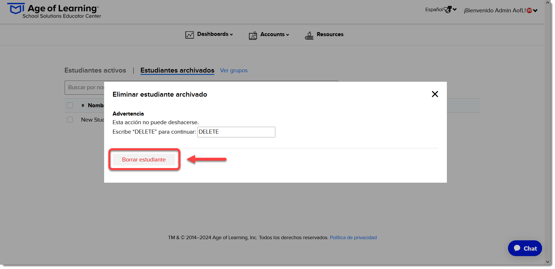Open the Dashboards chart icon

click(190, 35)
